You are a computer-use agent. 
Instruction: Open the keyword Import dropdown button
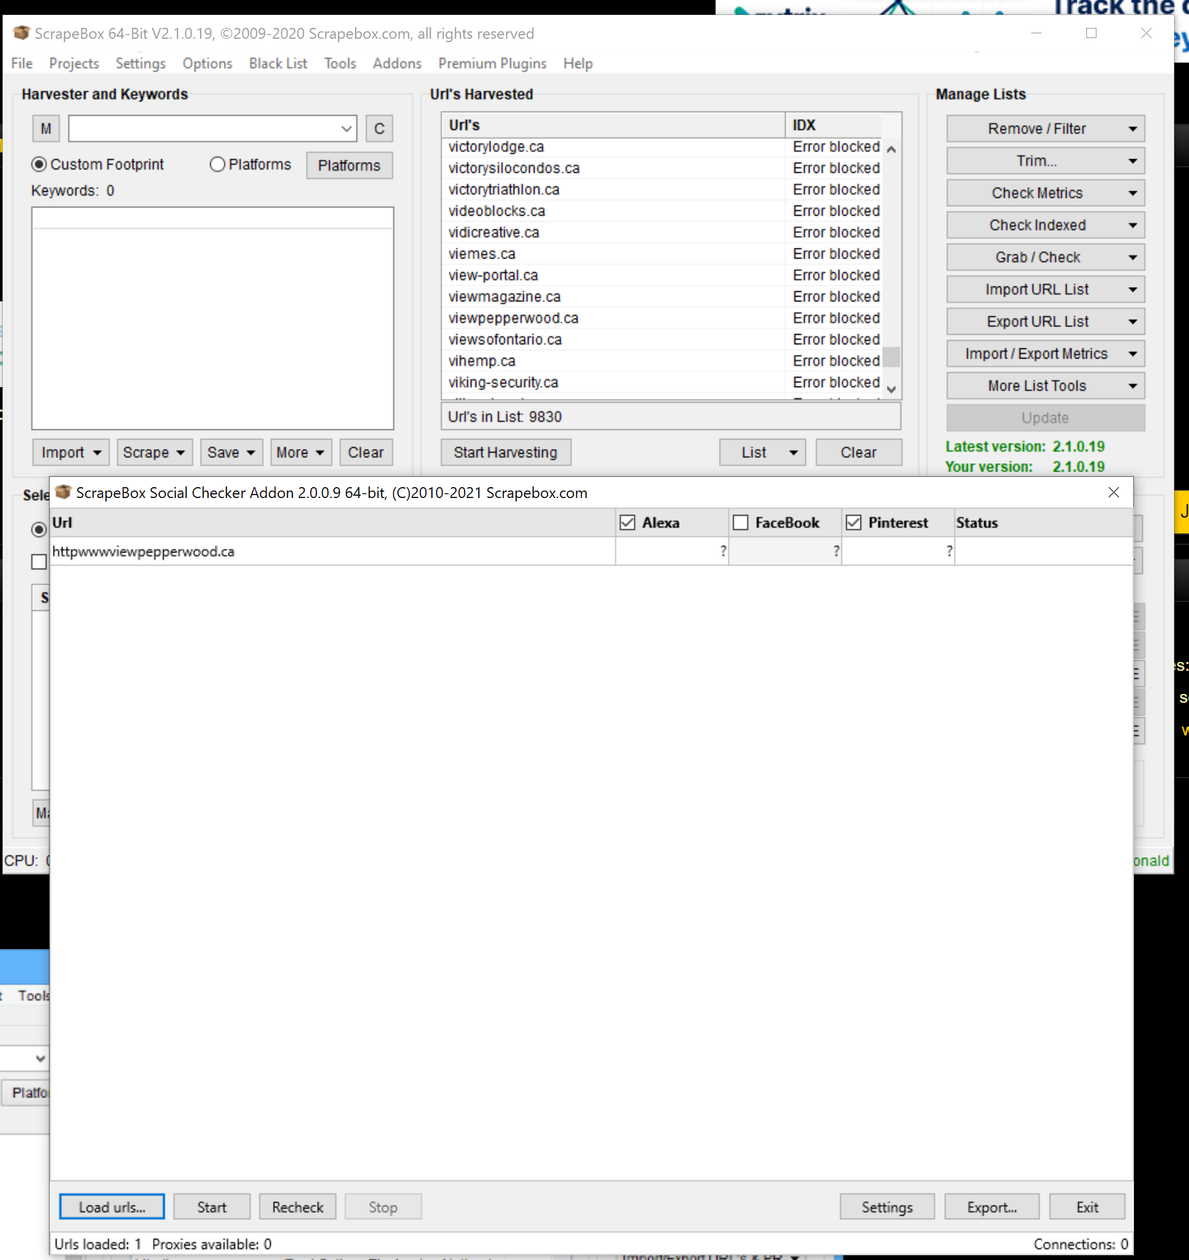[x=71, y=452]
